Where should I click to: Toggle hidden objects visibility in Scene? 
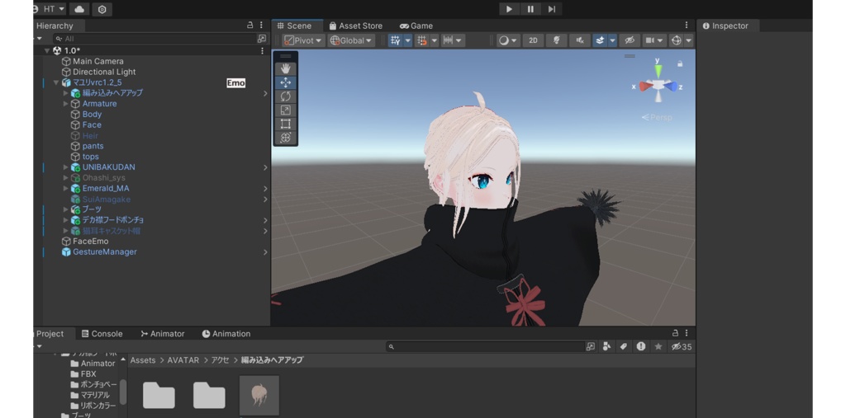click(x=629, y=40)
